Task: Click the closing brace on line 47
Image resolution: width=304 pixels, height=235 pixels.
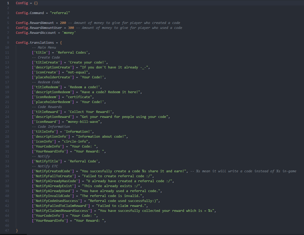Action: tap(16, 230)
